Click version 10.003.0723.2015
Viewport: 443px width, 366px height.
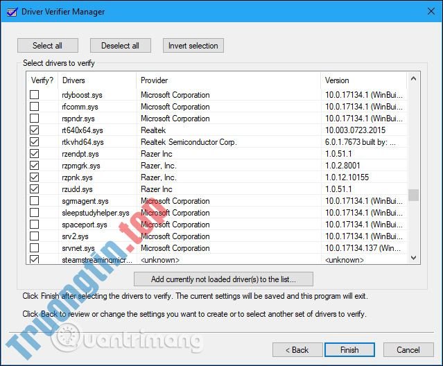pyautogui.click(x=355, y=130)
